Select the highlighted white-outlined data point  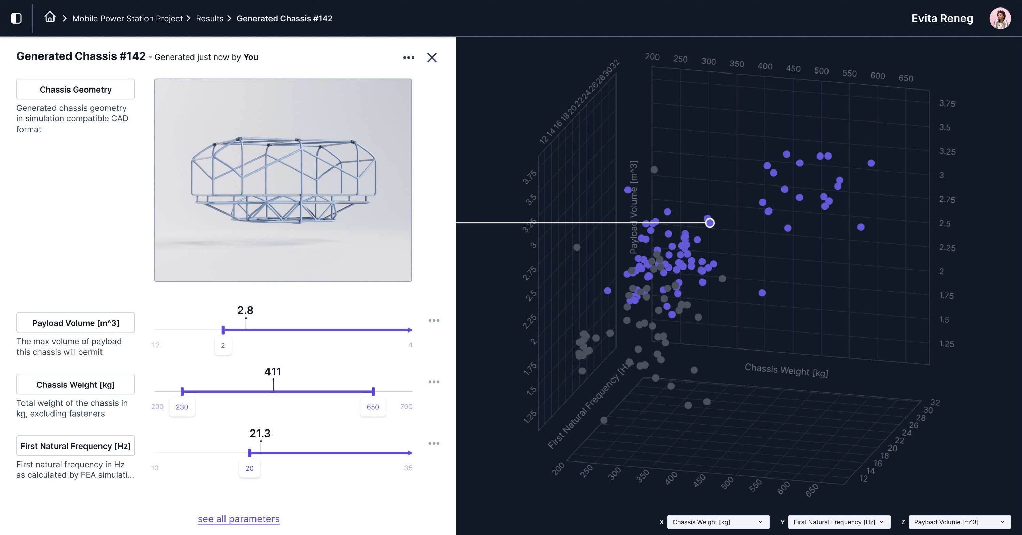click(710, 223)
